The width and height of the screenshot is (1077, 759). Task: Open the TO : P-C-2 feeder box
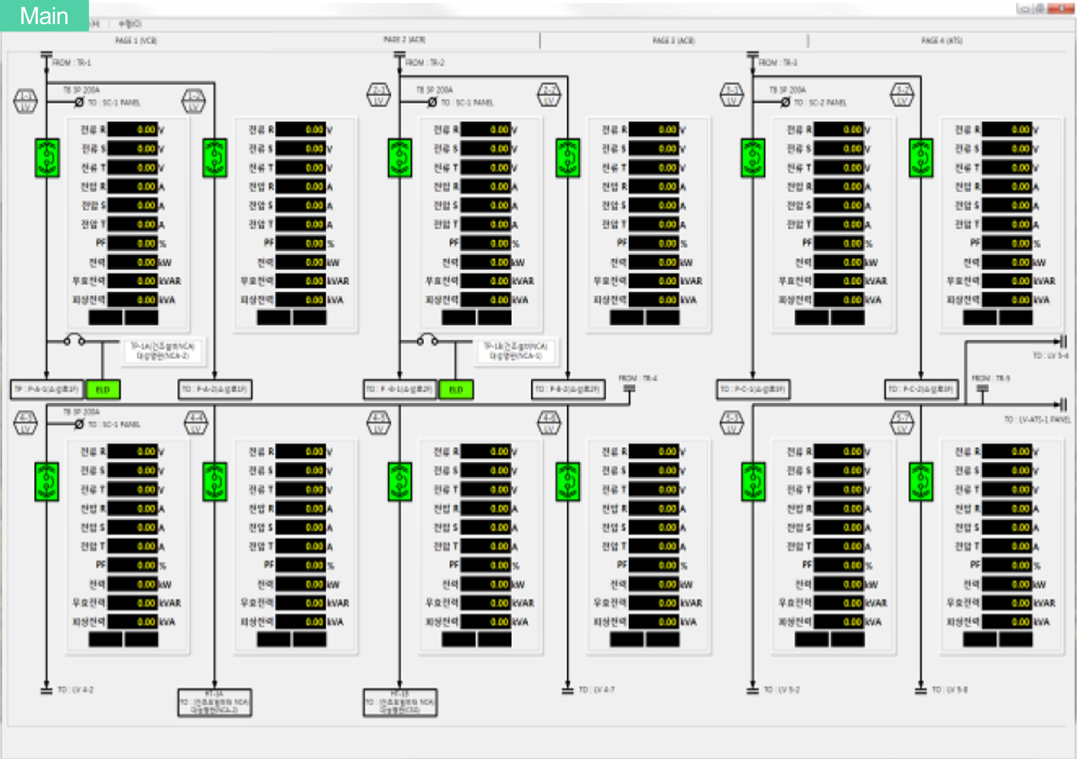[922, 389]
